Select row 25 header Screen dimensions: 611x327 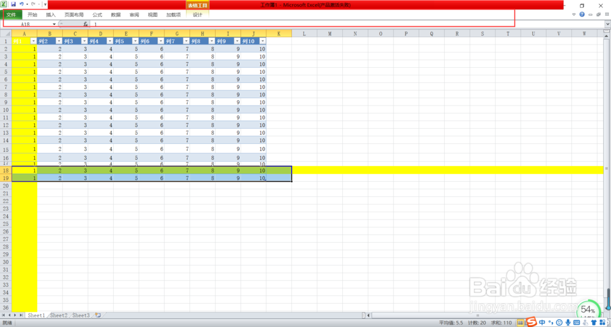6,223
